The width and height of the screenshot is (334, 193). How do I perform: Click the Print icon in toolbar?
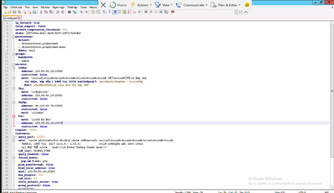point(34,12)
